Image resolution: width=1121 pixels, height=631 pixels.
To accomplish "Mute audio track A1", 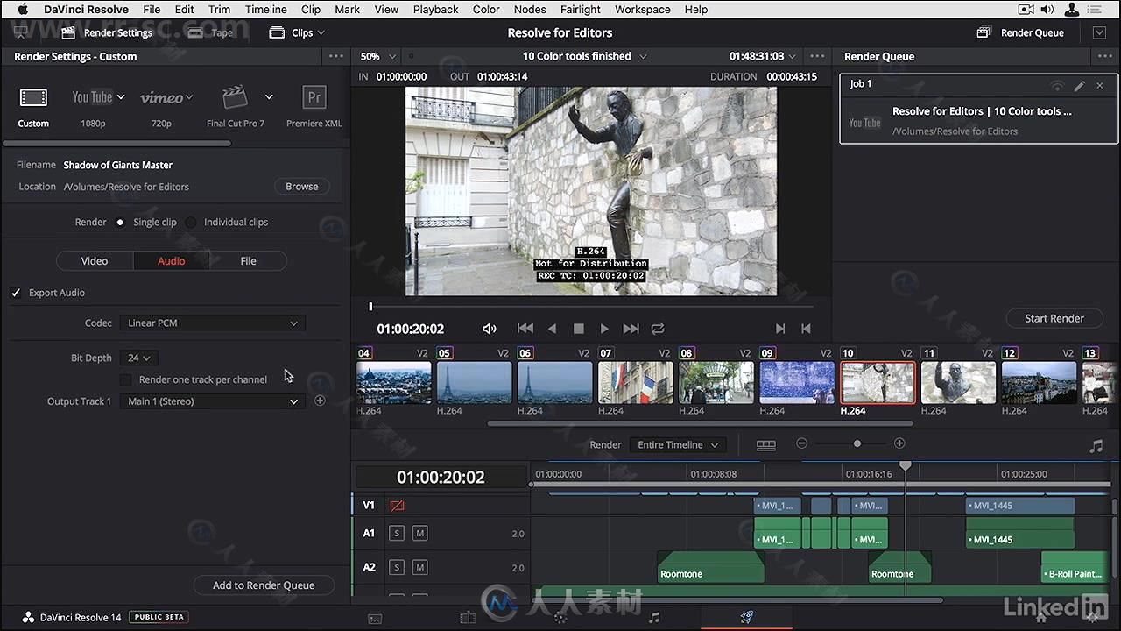I will pos(419,533).
